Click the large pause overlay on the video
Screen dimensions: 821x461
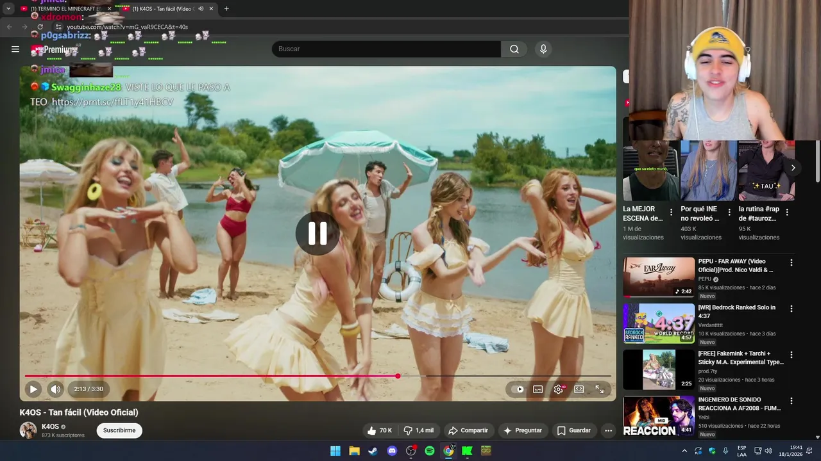(317, 234)
